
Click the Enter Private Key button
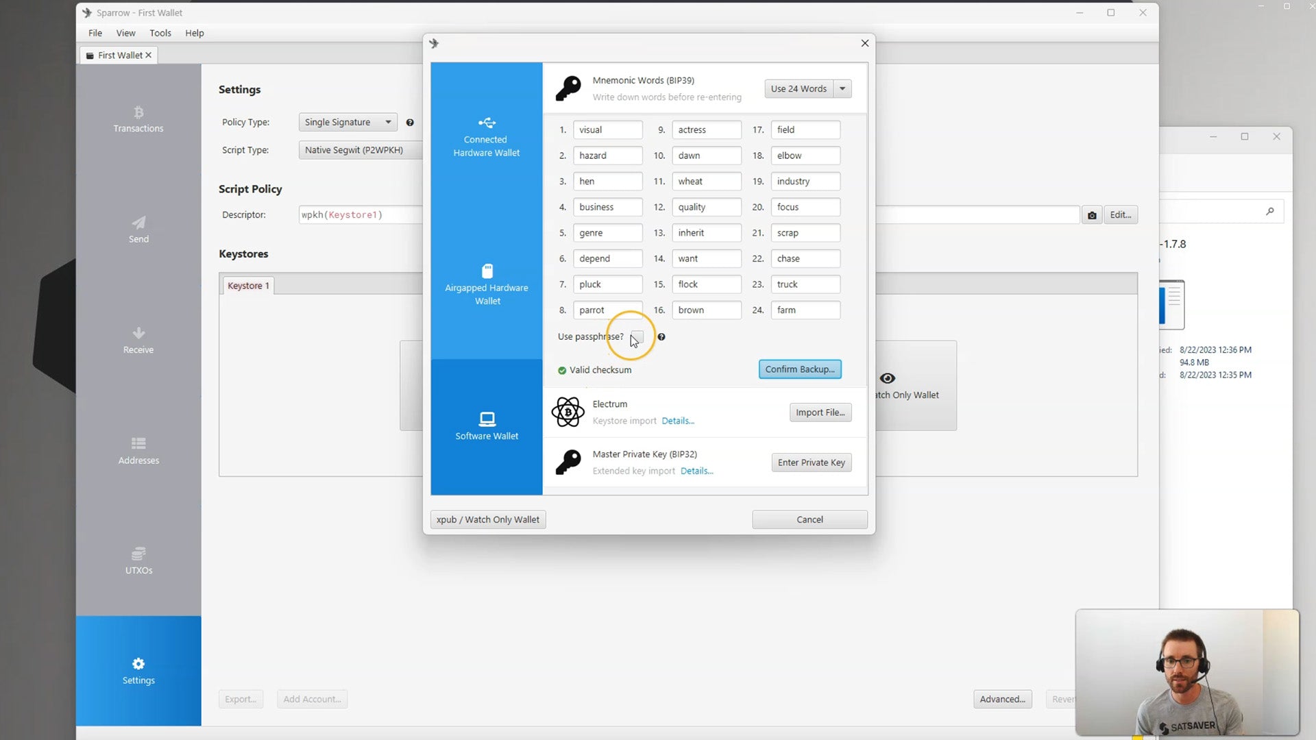tap(811, 463)
